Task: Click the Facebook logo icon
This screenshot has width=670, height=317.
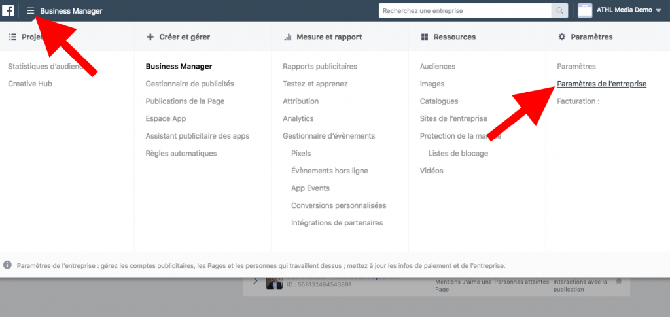Action: point(9,10)
